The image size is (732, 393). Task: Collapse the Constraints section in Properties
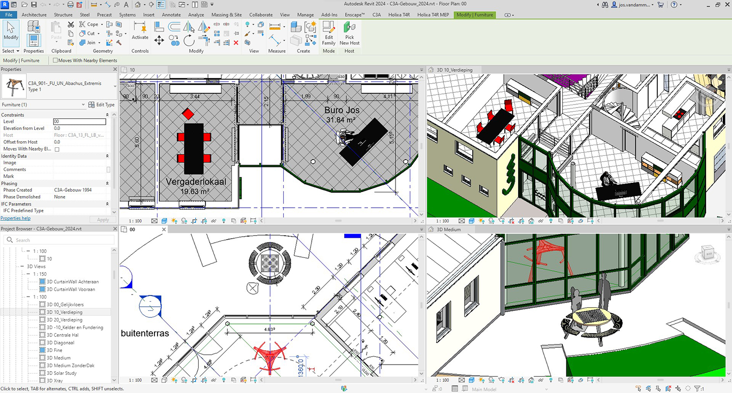coord(107,115)
